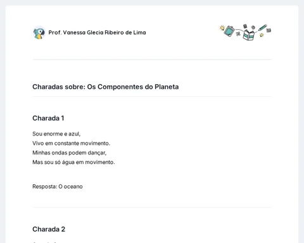Click the professor name Vanessa Glecia Ribeiro de Lima
The width and height of the screenshot is (304, 243).
(97, 32)
